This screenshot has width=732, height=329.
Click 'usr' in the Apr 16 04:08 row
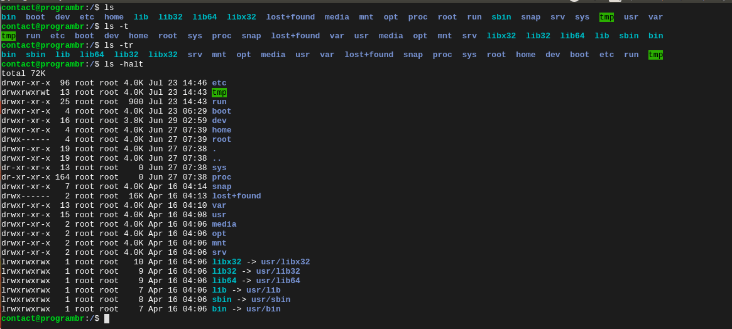point(219,215)
